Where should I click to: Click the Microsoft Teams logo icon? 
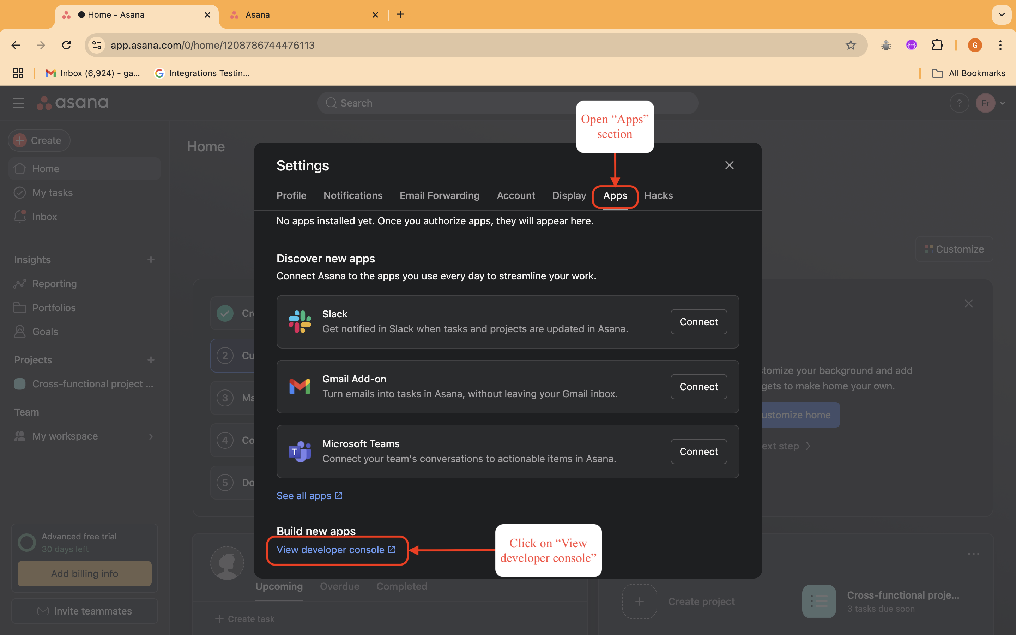coord(300,452)
